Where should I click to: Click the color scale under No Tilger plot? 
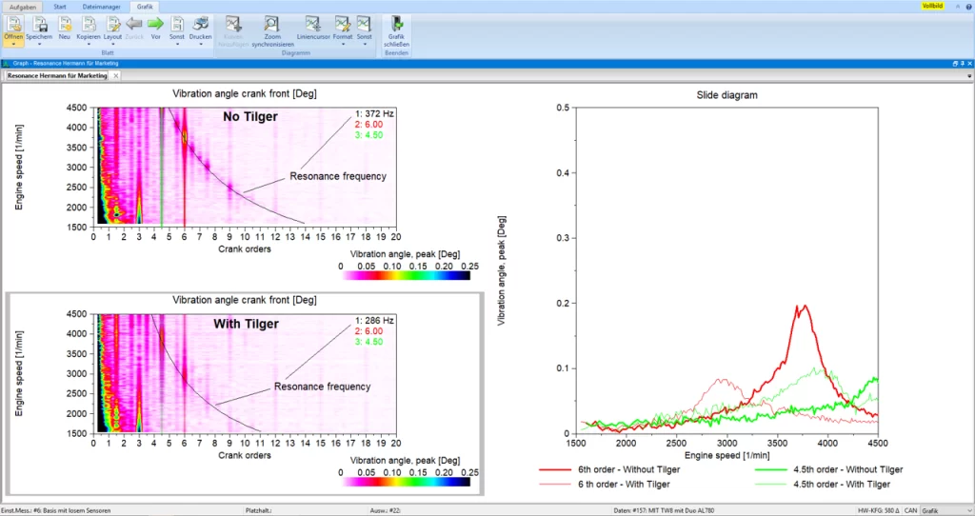(x=405, y=275)
